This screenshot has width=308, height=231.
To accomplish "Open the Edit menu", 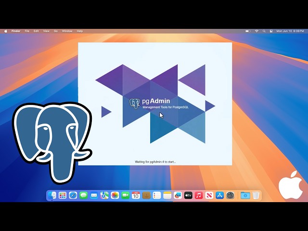I will tap(36, 31).
